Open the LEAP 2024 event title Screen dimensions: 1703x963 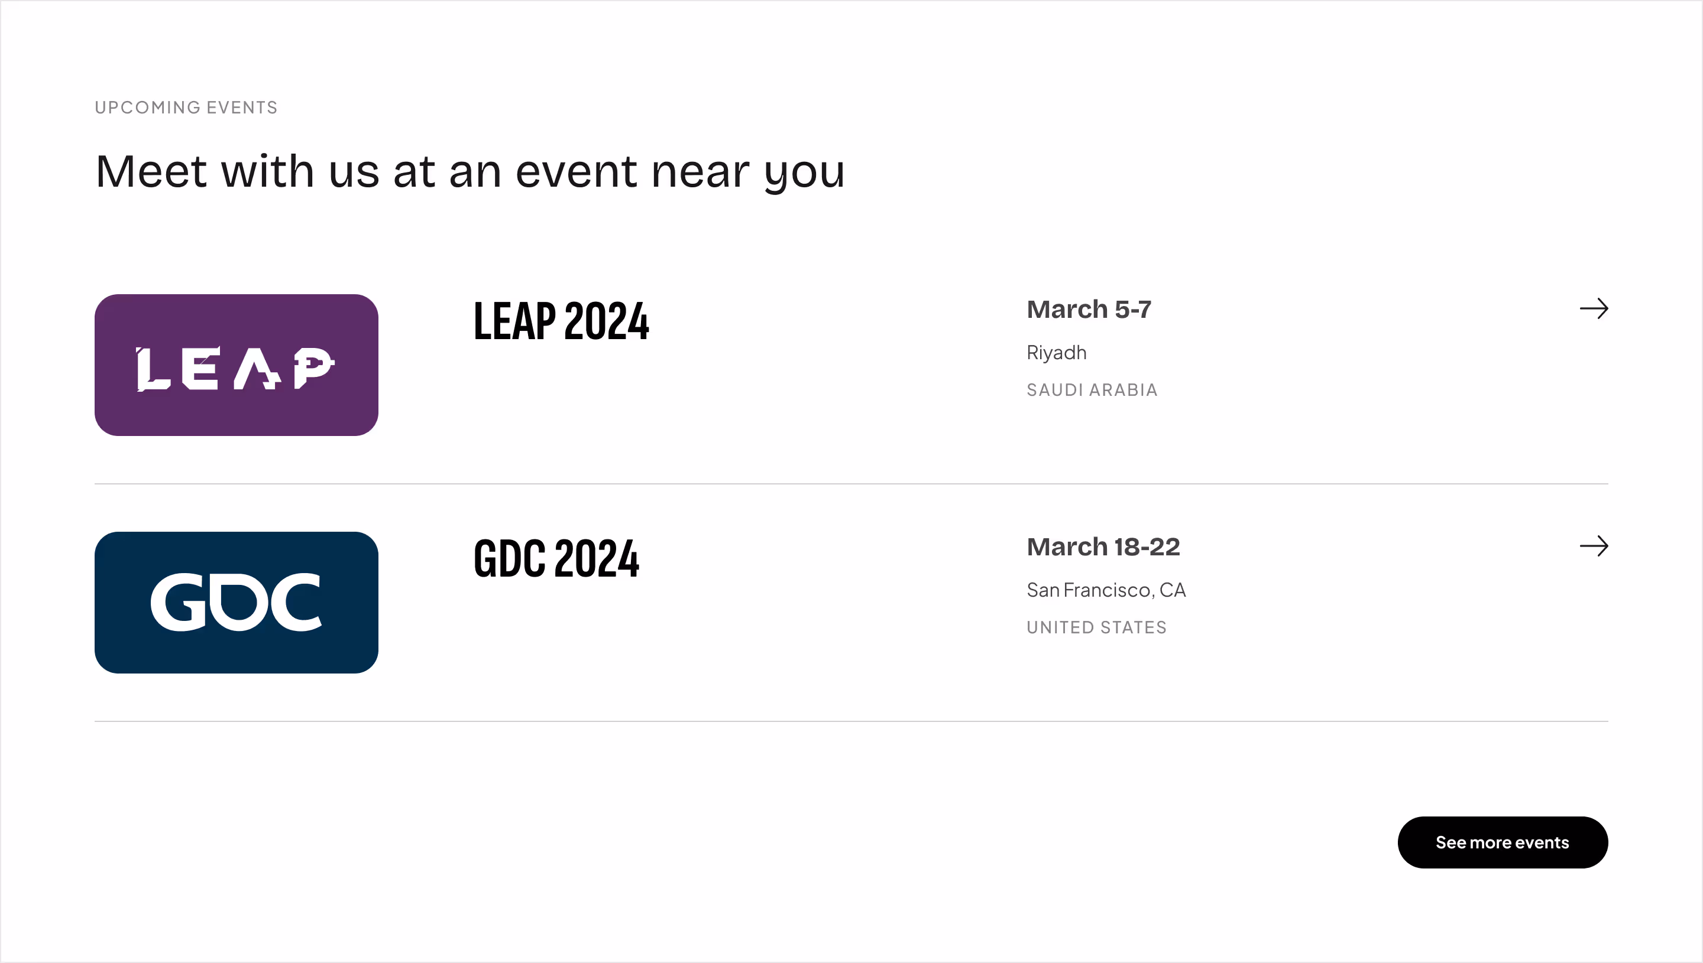pos(561,321)
